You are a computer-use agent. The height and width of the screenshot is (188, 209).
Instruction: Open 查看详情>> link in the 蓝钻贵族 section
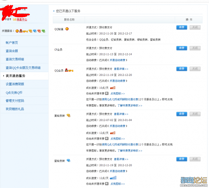(121, 159)
